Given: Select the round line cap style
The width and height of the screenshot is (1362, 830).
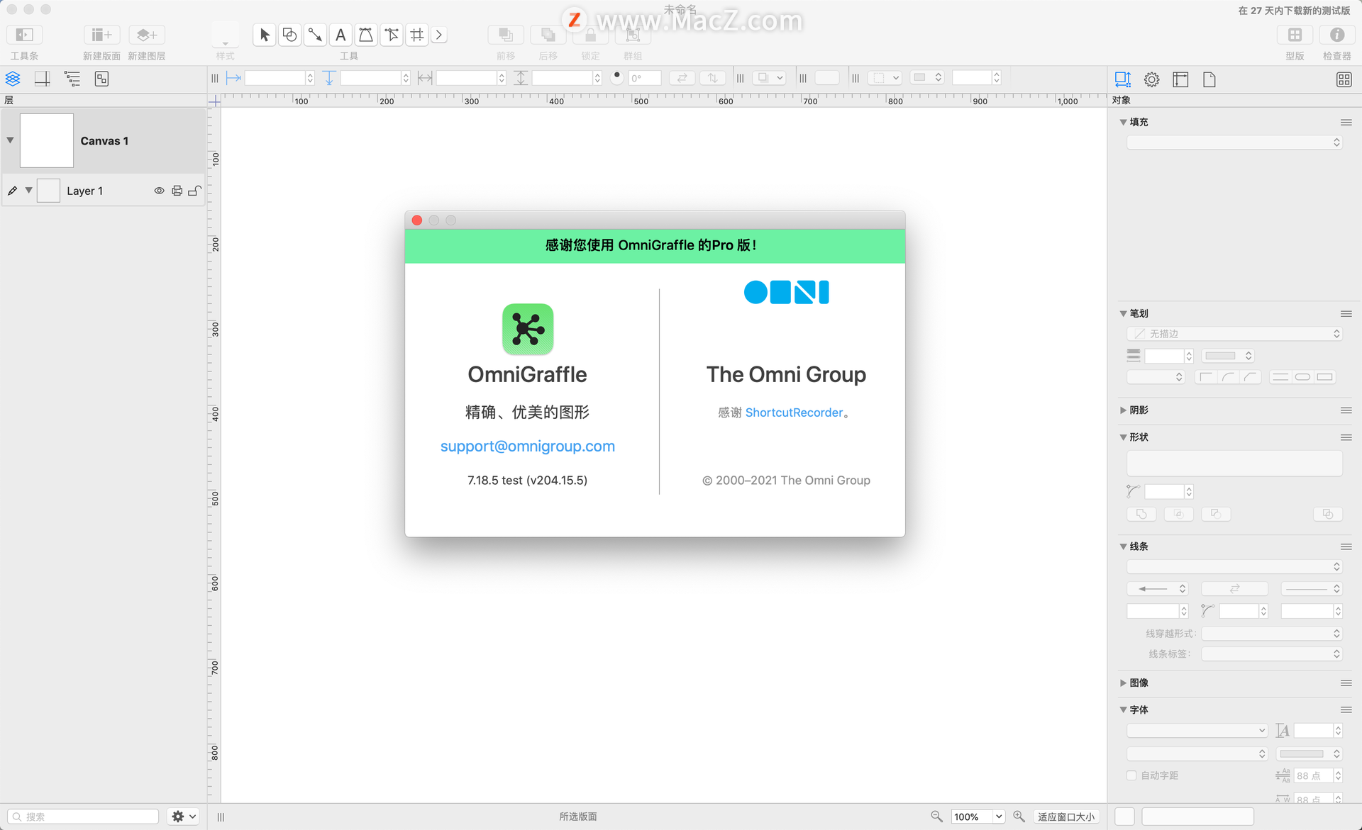Looking at the screenshot, I should 1302,377.
